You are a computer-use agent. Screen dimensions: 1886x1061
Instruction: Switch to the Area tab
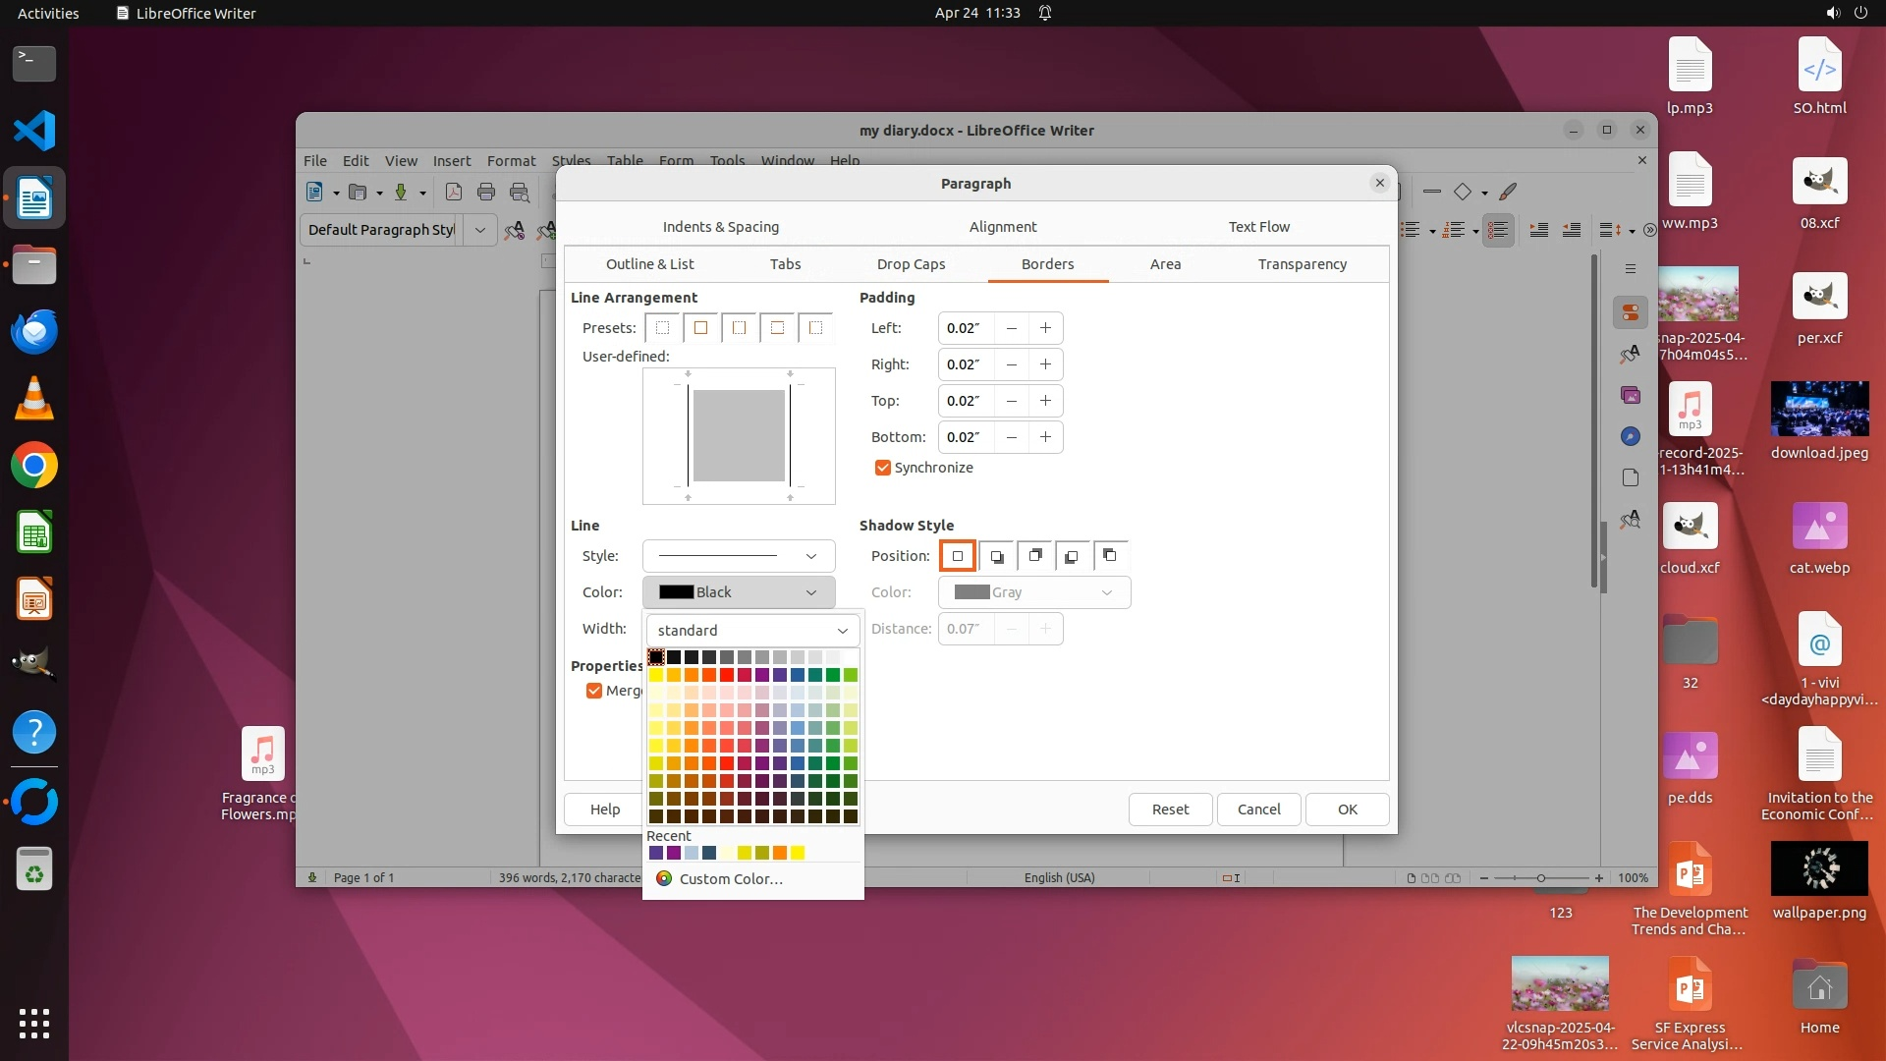tap(1165, 264)
